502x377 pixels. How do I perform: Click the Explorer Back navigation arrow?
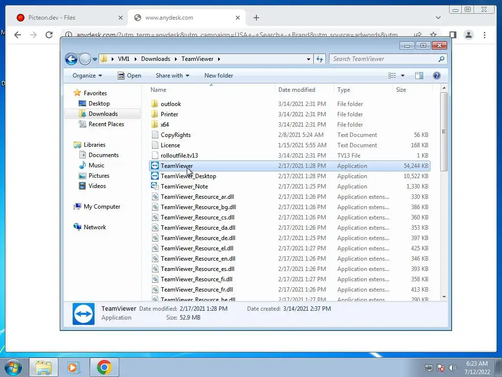point(71,59)
